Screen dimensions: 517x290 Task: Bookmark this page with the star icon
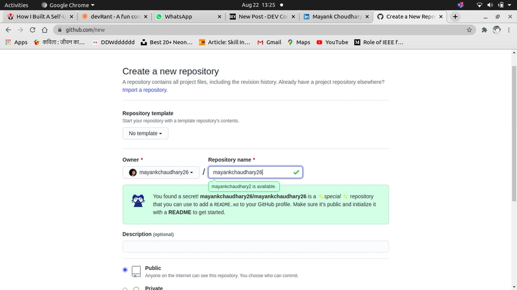click(469, 30)
